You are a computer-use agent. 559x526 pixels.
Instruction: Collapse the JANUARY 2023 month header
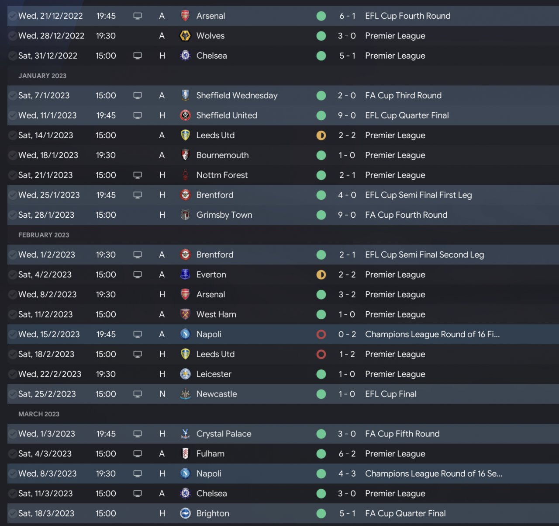pos(42,76)
